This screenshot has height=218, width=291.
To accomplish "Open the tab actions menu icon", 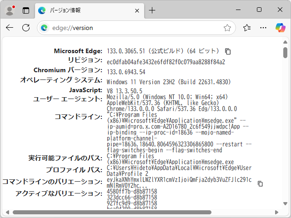I will (26, 10).
